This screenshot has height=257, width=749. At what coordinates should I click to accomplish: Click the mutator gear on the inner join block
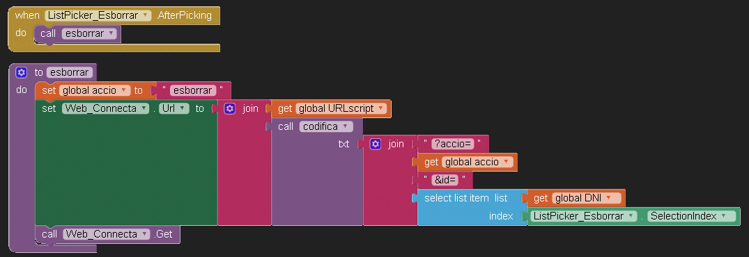coord(376,144)
